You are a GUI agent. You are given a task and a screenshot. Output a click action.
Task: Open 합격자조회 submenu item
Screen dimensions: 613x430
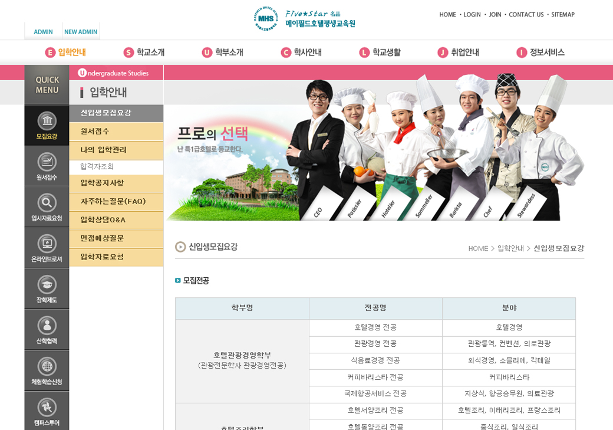point(97,167)
